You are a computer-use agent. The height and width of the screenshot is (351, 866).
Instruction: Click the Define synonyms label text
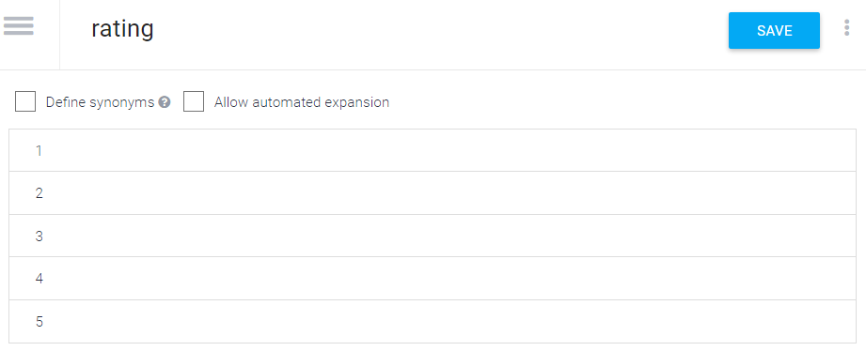point(100,102)
